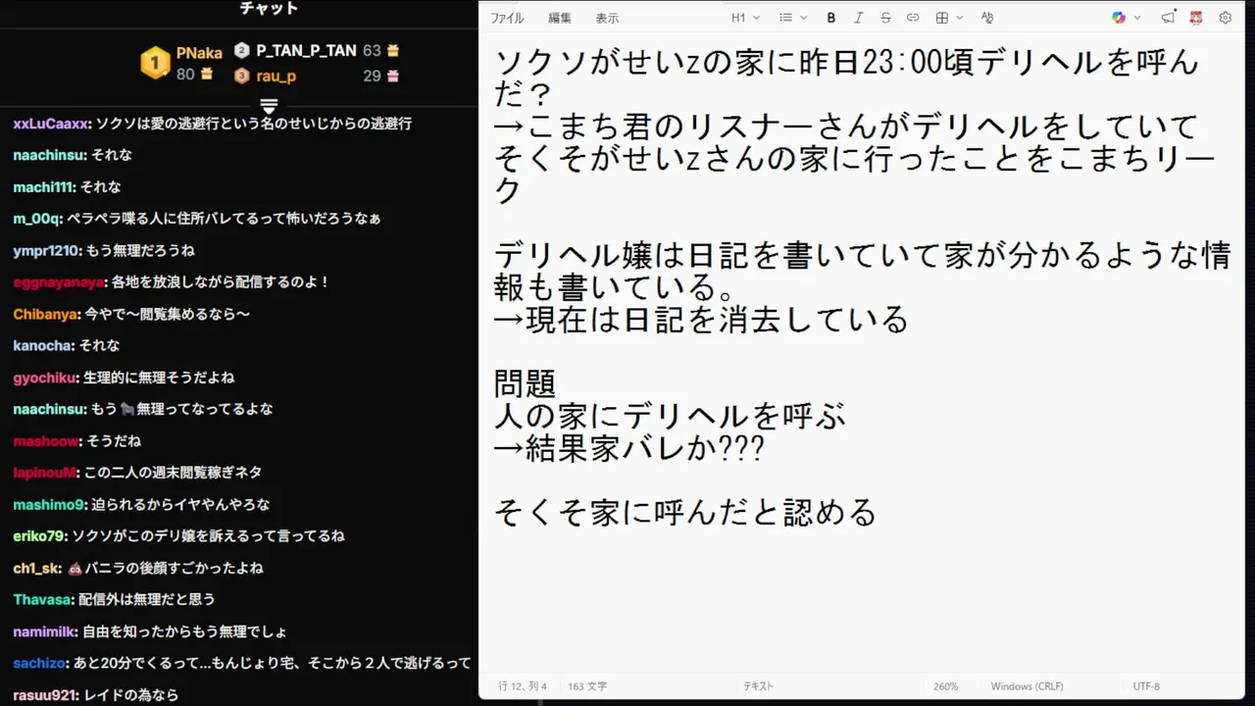
Task: Click the silver rank 2 badge beside P_TAN_P_TAN
Action: [x=242, y=50]
